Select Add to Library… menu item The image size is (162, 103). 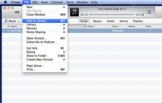point(45,21)
